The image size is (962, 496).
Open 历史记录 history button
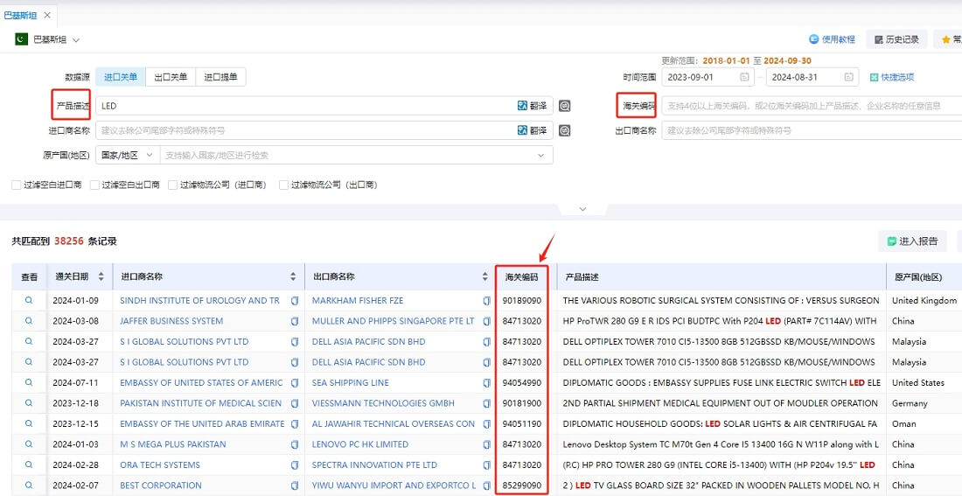pos(896,39)
